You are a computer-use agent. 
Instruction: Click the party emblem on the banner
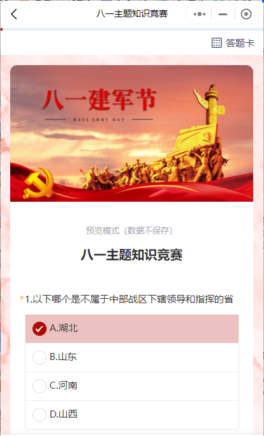pyautogui.click(x=39, y=182)
